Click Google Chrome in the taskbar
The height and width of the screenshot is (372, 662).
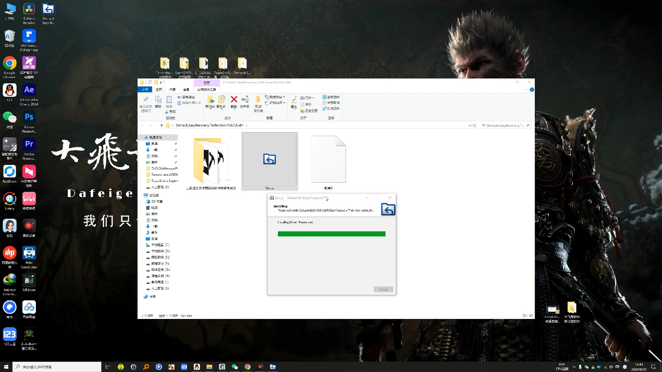click(248, 367)
